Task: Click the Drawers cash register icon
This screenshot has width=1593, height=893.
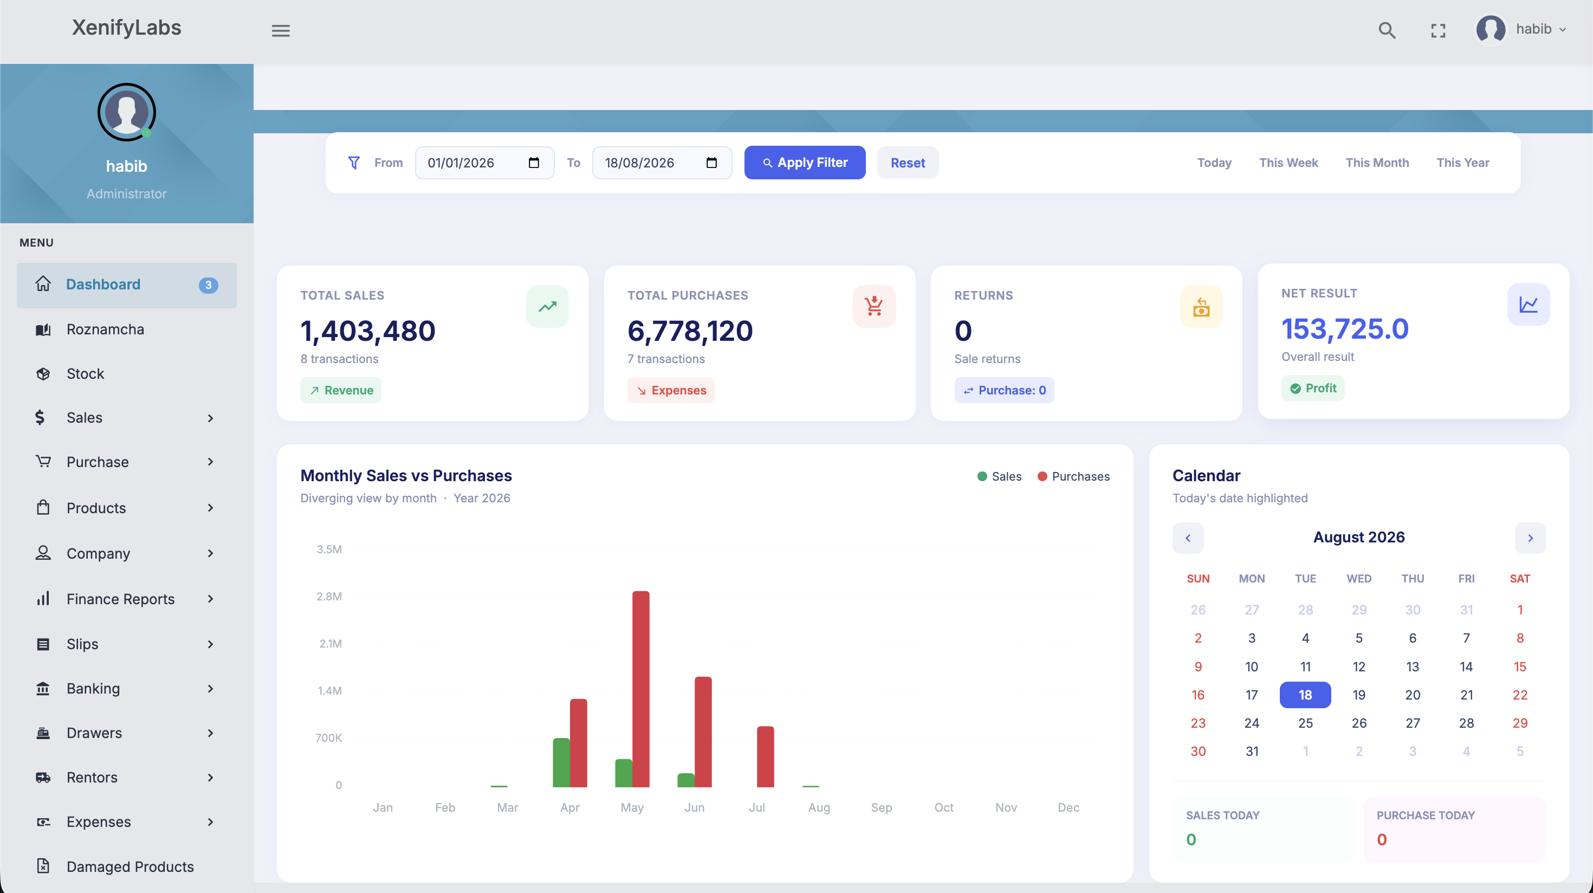Action: 43,733
